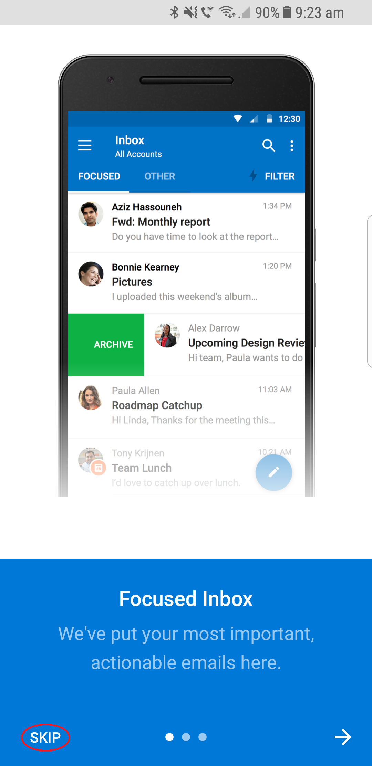Tap the compose pencil floating button
The image size is (372, 766).
(274, 472)
